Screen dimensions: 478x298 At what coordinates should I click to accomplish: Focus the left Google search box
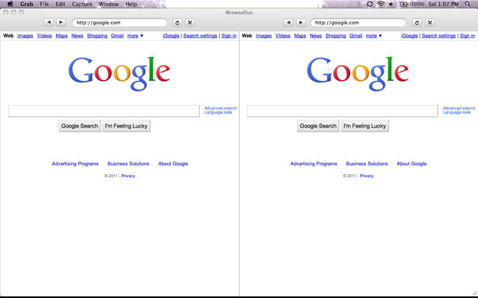[x=104, y=111]
